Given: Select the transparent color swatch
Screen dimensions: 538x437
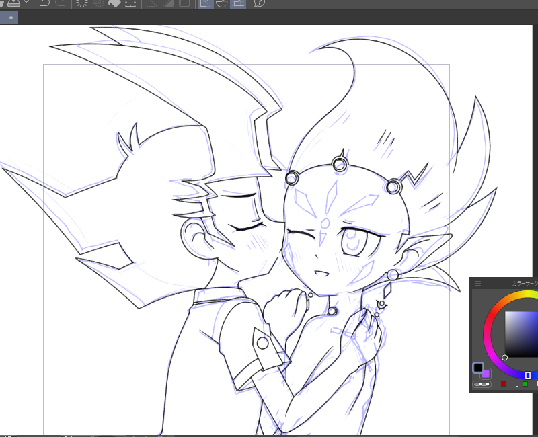Looking at the screenshot, I should [x=482, y=384].
